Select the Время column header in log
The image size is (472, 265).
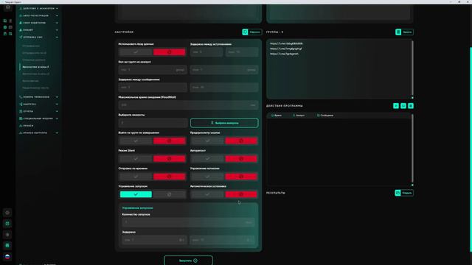click(x=277, y=116)
